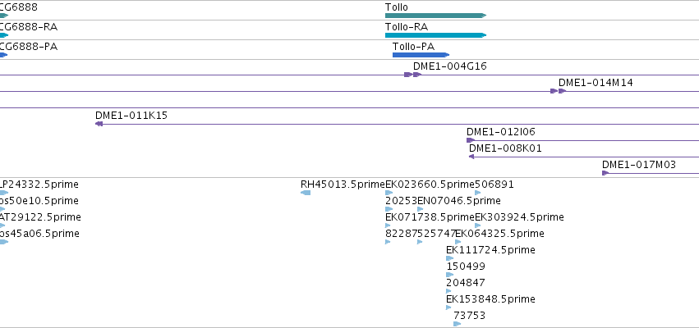This screenshot has height=328, width=699.
Task: Click the Tollo-RA transcript bar
Action: pyautogui.click(x=435, y=35)
